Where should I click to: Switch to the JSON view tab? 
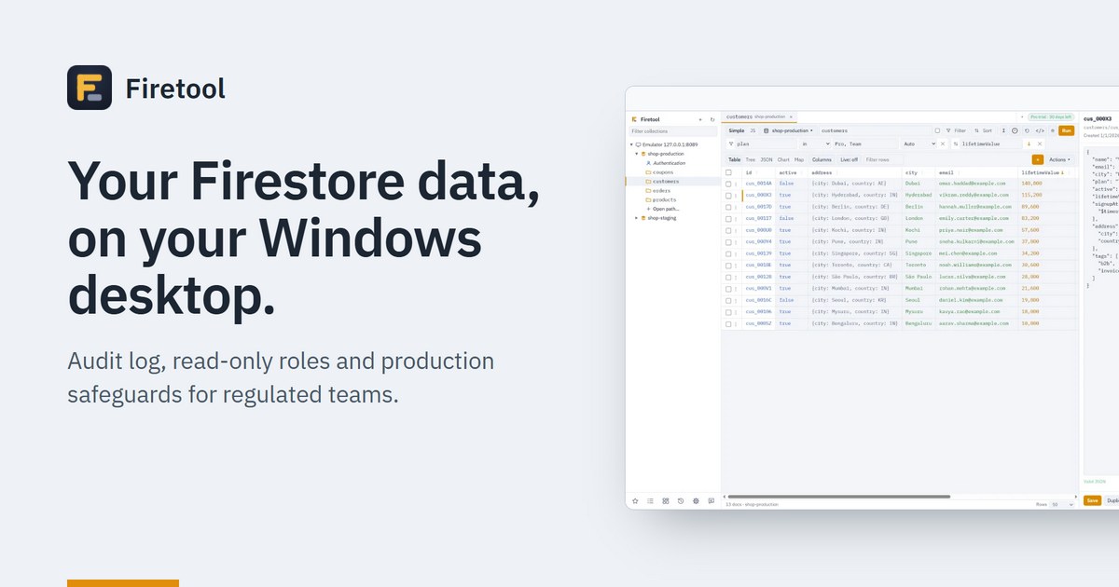tap(767, 159)
